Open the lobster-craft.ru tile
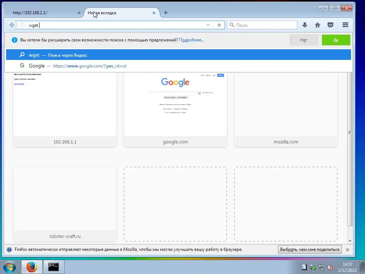 65,204
